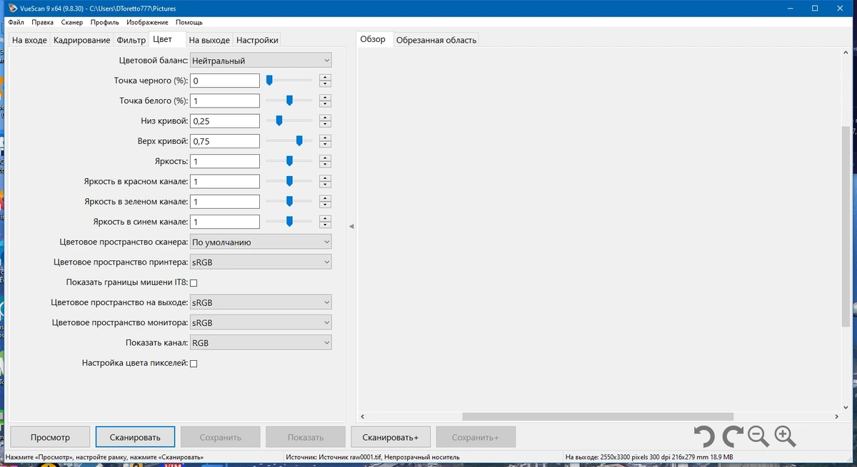Click the zoom out magnifier icon

pos(758,436)
